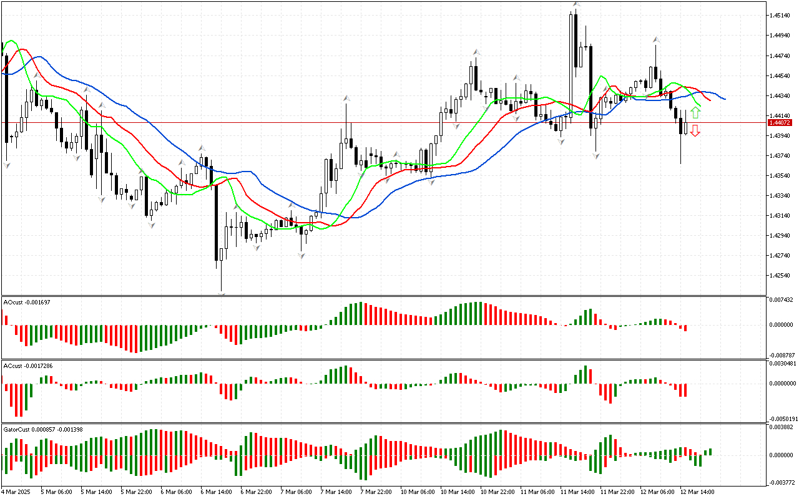Click the 1.44540 price scale value
Image resolution: width=799 pixels, height=499 pixels.
click(x=780, y=76)
